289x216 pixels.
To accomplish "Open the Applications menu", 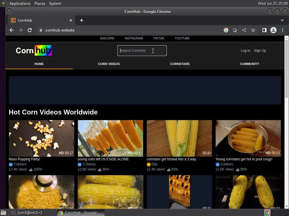I will [20, 3].
